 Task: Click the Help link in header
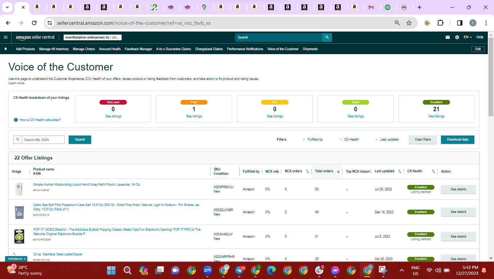(480, 37)
